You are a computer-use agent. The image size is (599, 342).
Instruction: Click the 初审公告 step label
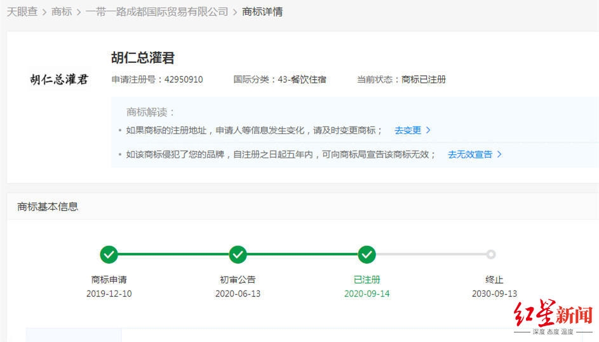tap(238, 280)
